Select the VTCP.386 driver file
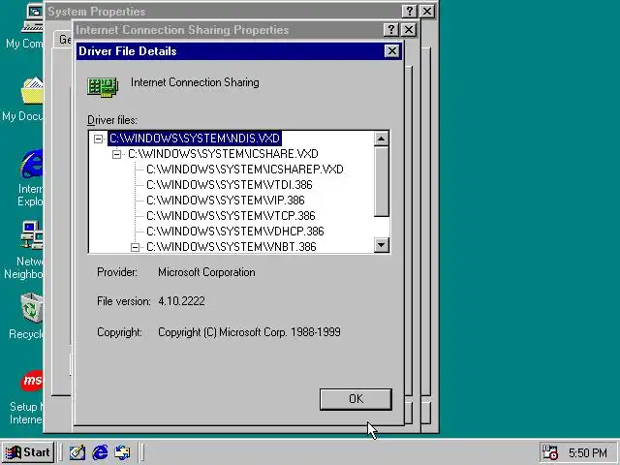Screen dimensions: 620x465 (x=231, y=215)
